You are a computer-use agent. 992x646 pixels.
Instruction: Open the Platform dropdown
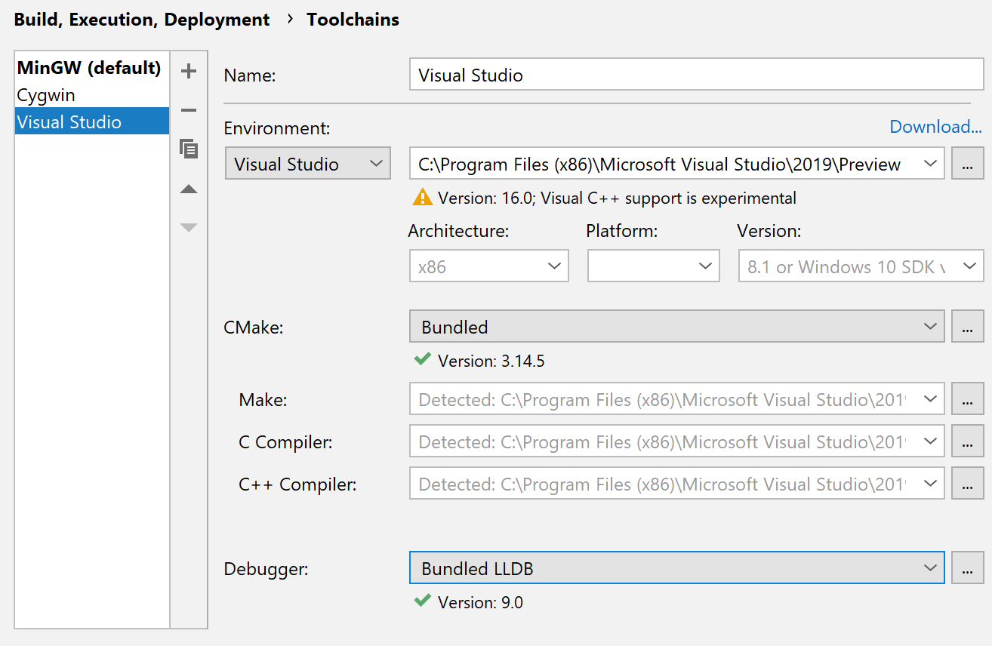point(654,266)
